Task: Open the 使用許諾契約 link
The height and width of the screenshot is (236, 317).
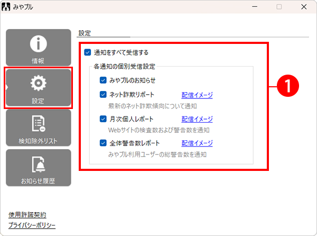Action: pos(27,215)
